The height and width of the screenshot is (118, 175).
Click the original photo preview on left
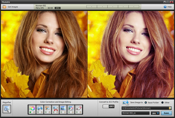tap(44, 55)
